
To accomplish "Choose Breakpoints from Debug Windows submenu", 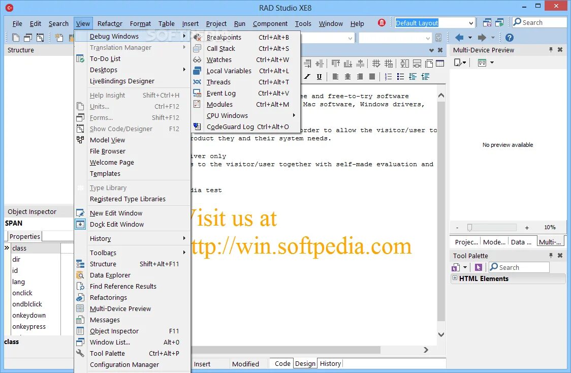I will coord(246,37).
